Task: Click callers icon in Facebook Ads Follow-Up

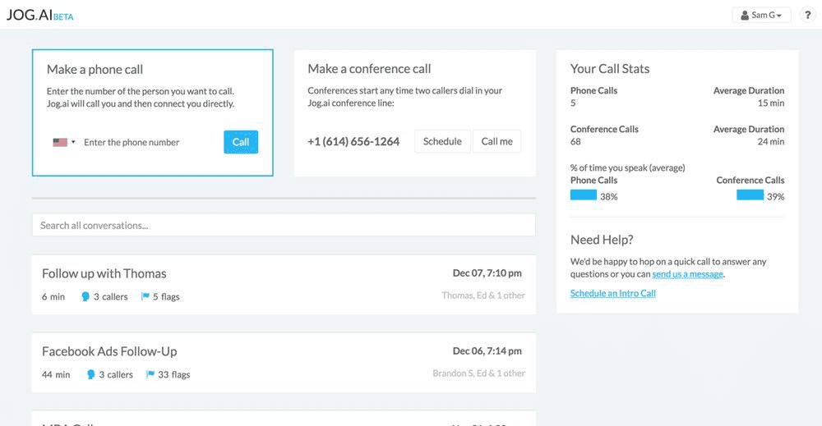Action: click(x=90, y=375)
